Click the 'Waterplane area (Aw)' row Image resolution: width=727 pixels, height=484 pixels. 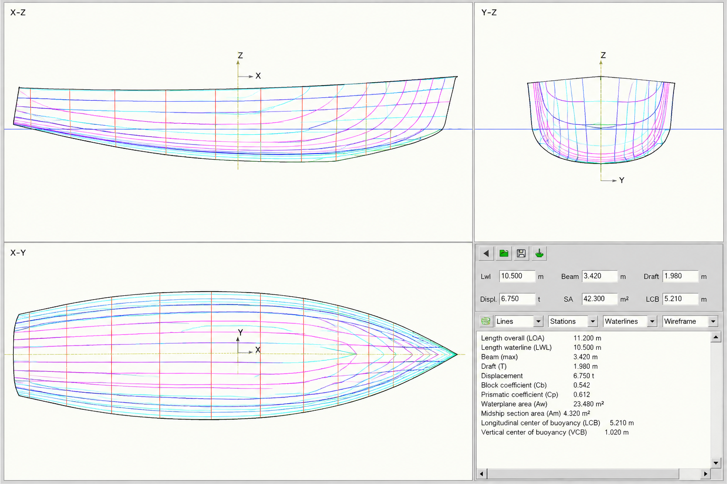pos(542,404)
